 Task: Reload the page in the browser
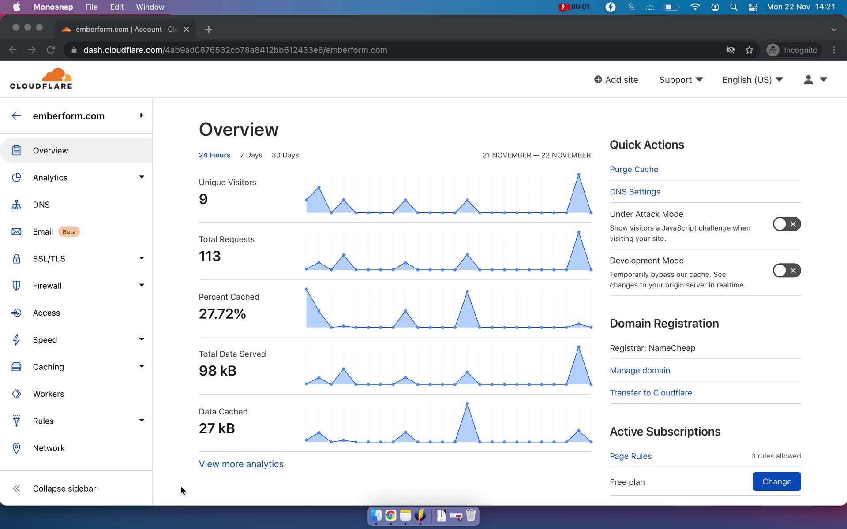pos(51,50)
